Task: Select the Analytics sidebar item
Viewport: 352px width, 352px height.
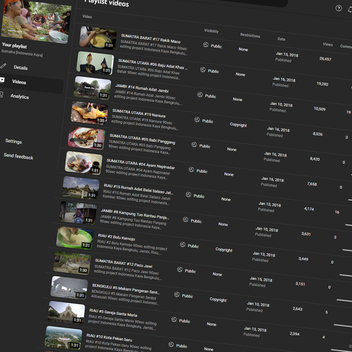Action: click(x=19, y=96)
